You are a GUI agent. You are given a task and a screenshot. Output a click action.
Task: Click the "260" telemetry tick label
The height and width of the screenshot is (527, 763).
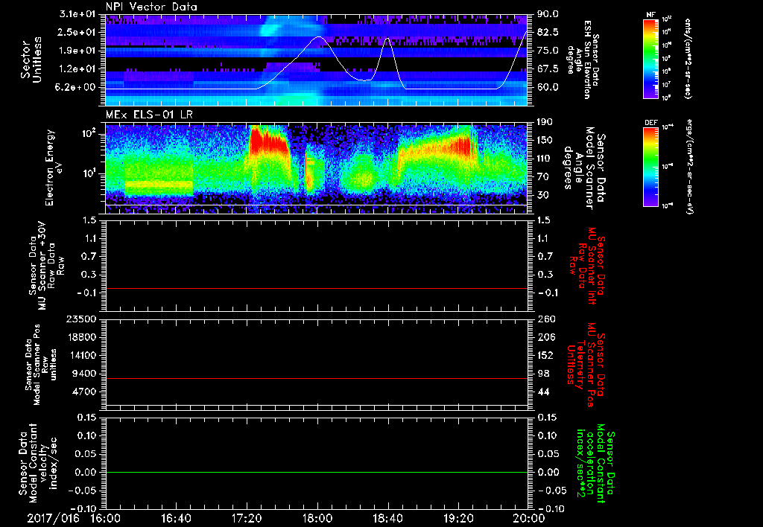[x=545, y=319]
